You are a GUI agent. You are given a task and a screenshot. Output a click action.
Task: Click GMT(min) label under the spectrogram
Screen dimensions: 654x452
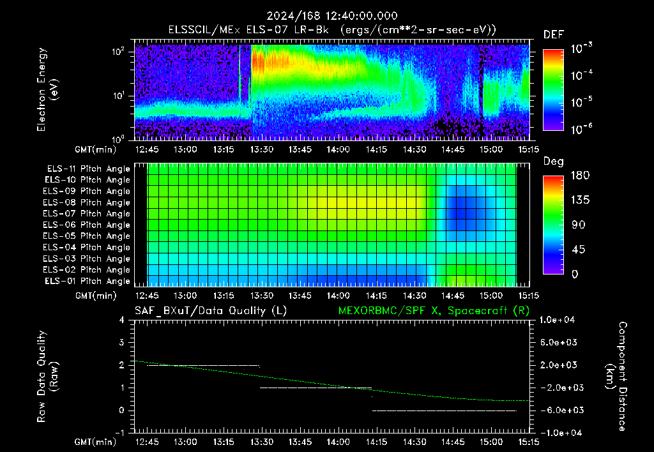[96, 149]
